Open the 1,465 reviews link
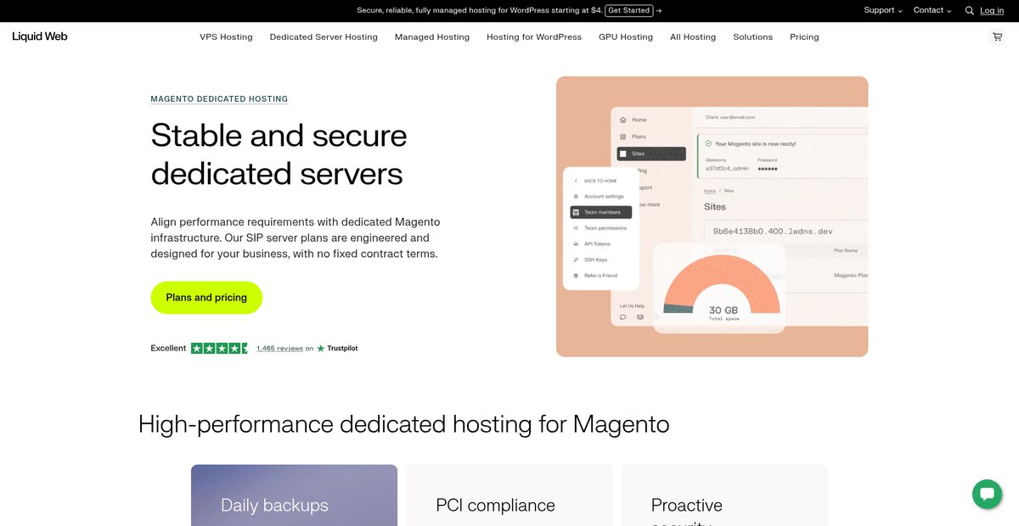Viewport: 1019px width, 526px height. pyautogui.click(x=279, y=349)
